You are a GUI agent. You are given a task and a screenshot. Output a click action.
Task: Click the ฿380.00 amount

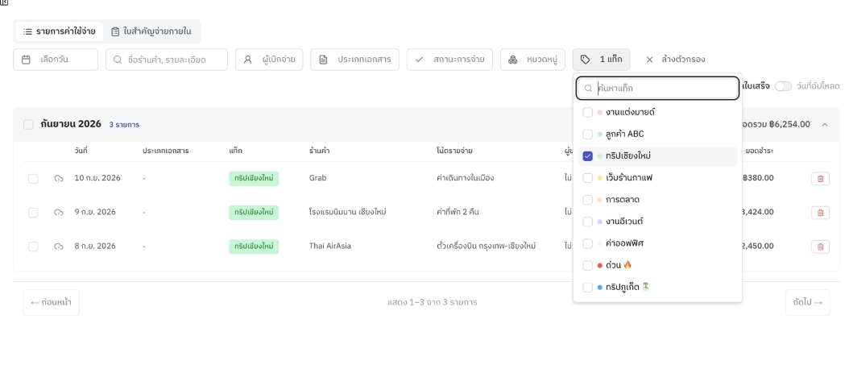(x=757, y=178)
